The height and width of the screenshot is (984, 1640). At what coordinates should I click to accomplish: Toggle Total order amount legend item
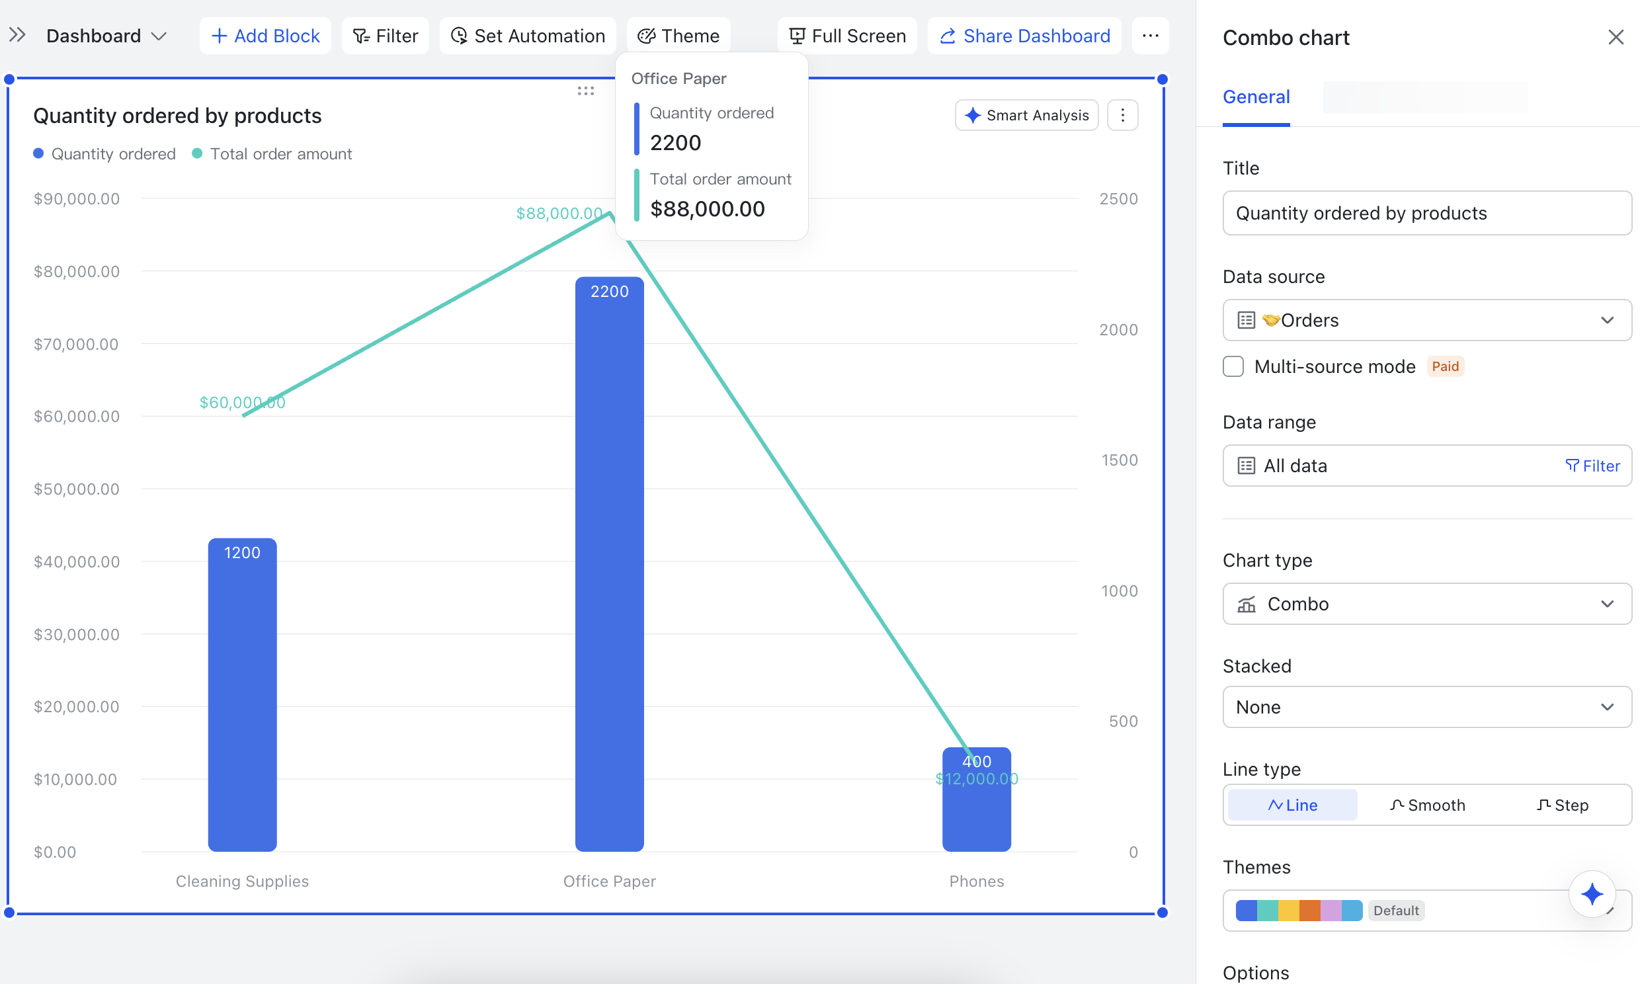click(272, 154)
